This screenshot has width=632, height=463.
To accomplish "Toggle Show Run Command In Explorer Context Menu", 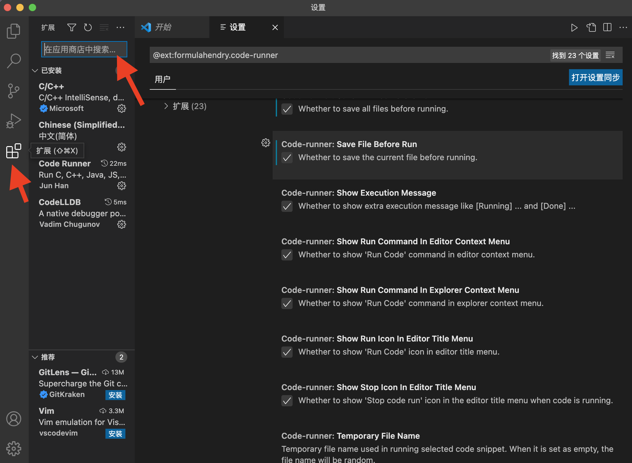I will [287, 303].
